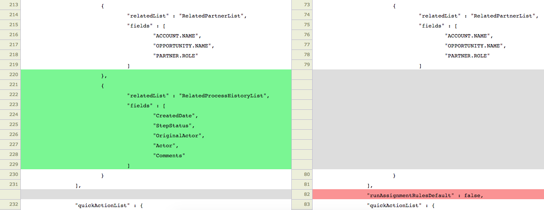Image resolution: width=544 pixels, height=210 pixels.
Task: Click line number 82 beside the red line
Action: point(307,195)
